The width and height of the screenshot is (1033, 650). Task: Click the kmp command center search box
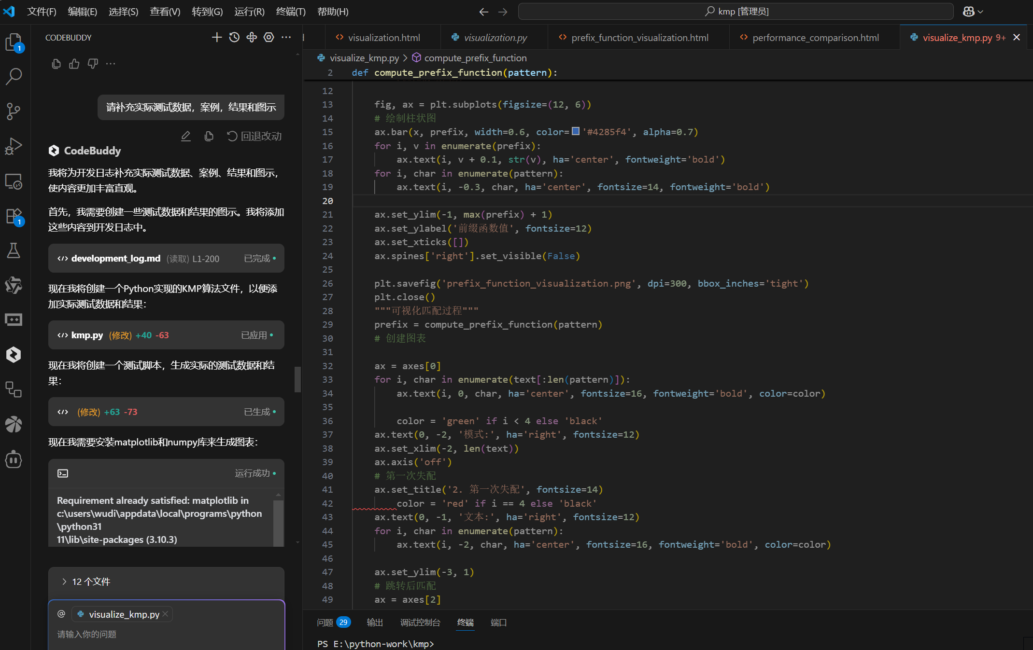tap(736, 12)
